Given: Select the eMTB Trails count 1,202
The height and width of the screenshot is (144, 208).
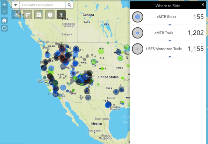Looking at the screenshot, I should [x=196, y=33].
